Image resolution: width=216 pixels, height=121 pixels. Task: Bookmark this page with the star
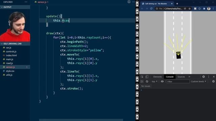pyautogui.click(x=190, y=9)
